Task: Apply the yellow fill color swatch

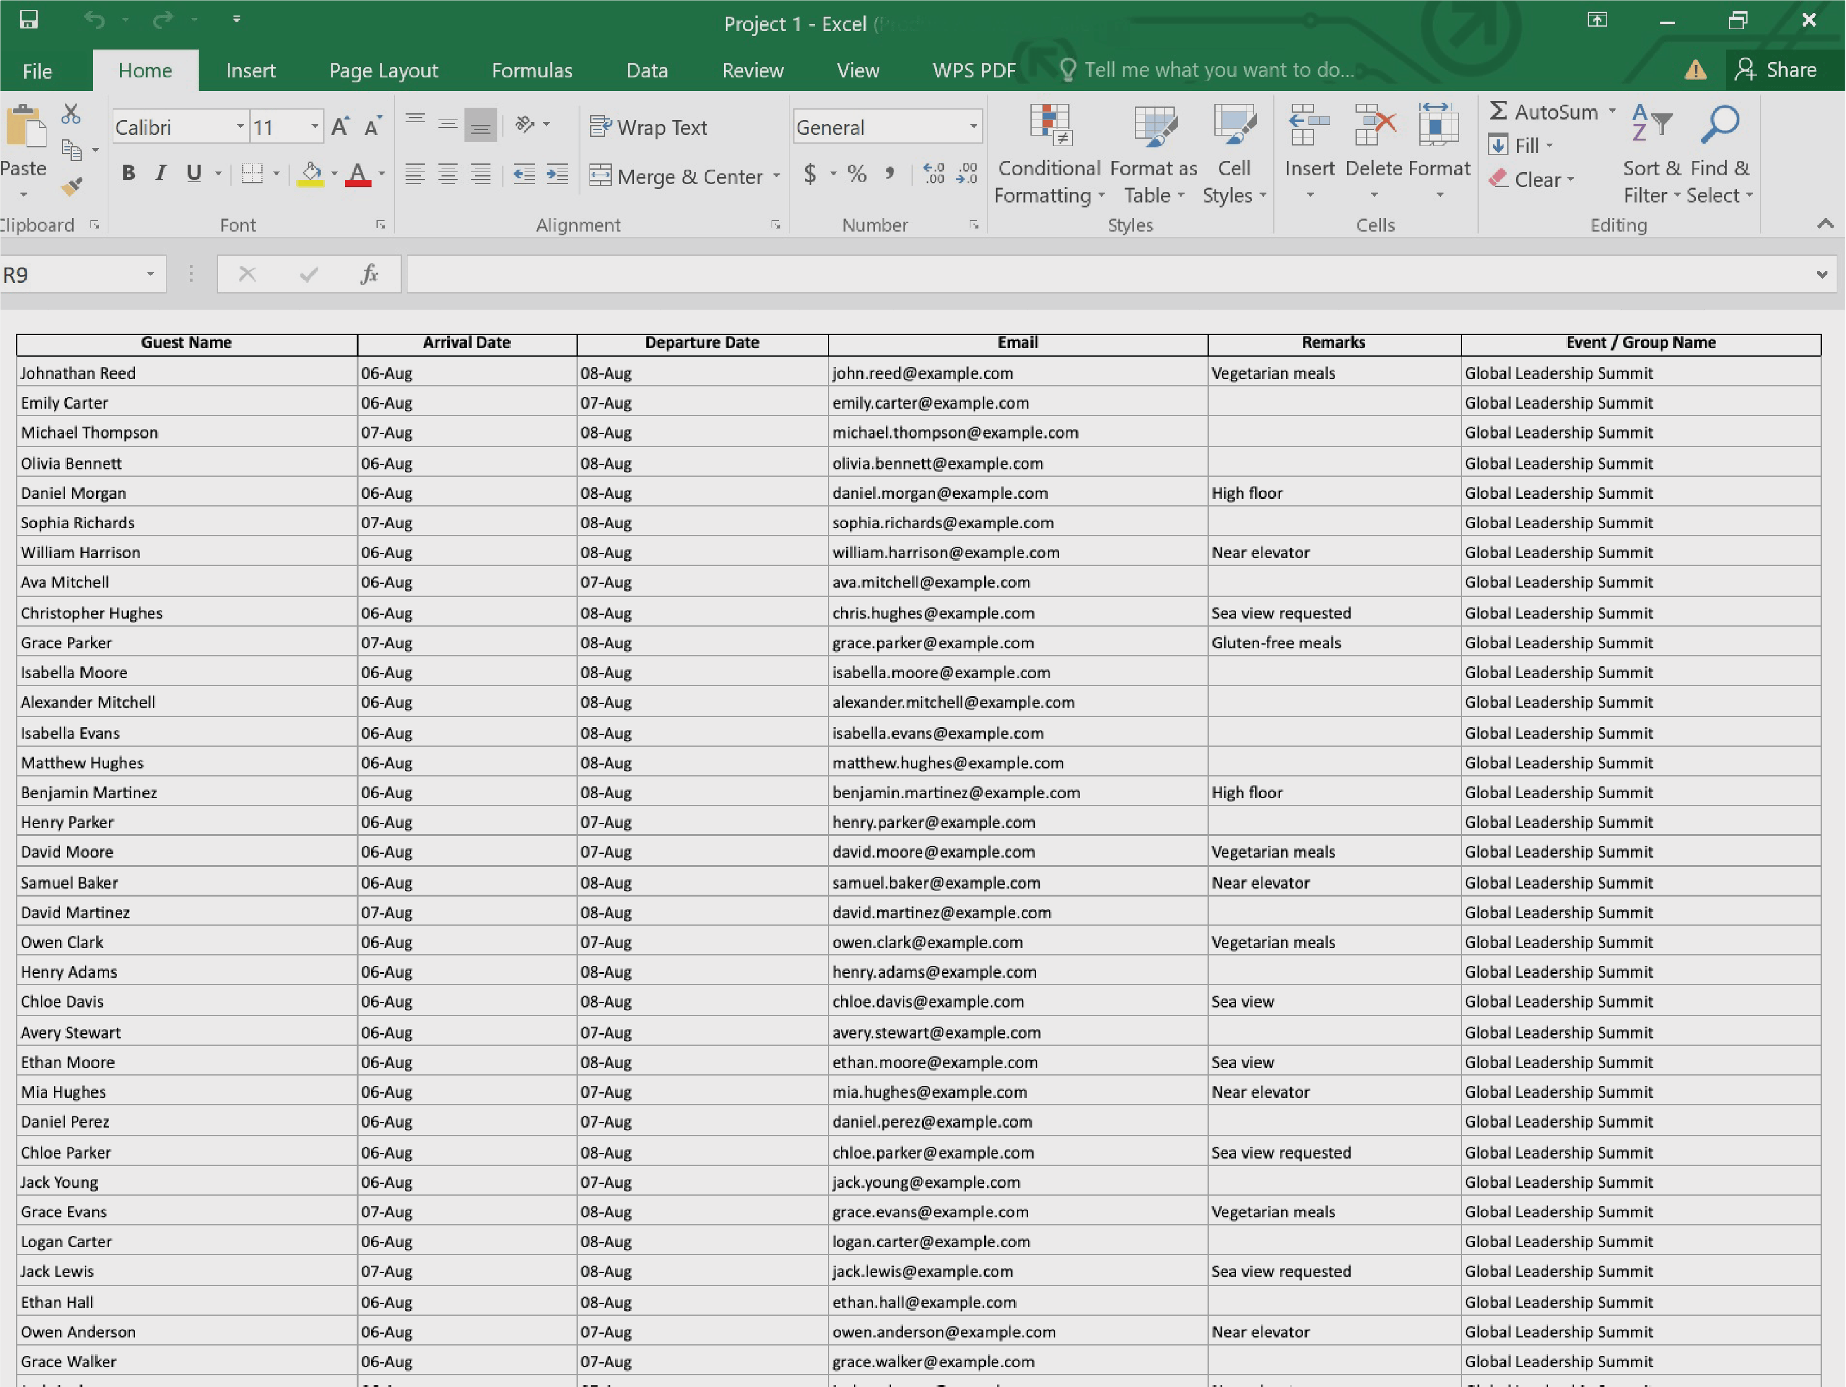Action: [310, 173]
